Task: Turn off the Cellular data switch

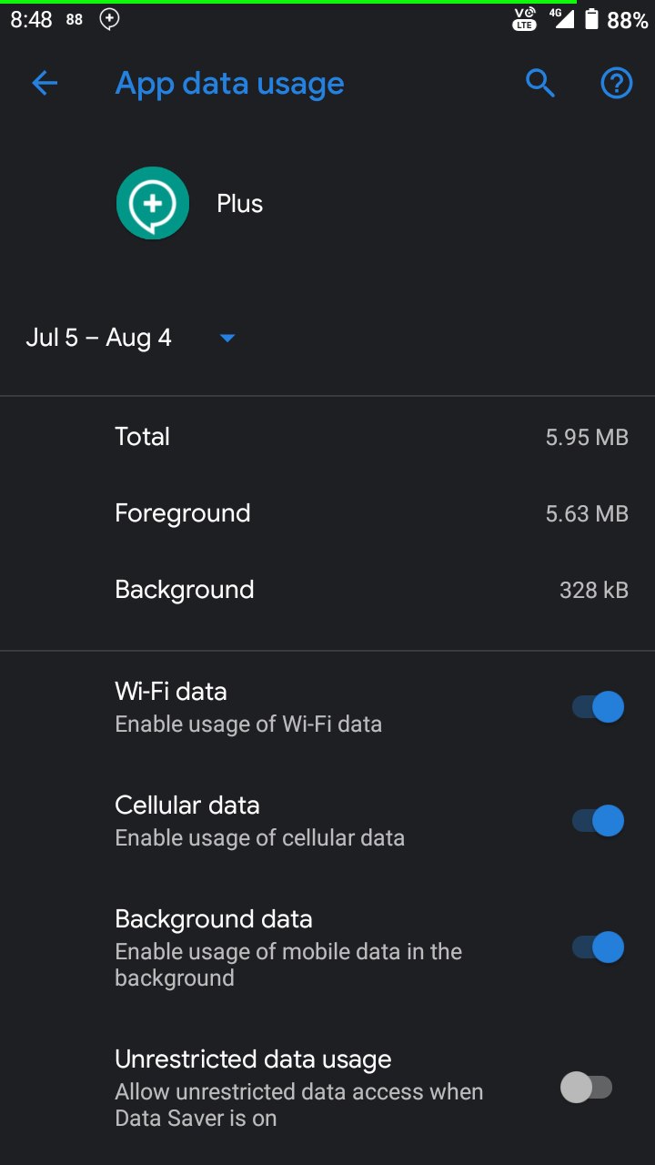Action: (x=598, y=821)
